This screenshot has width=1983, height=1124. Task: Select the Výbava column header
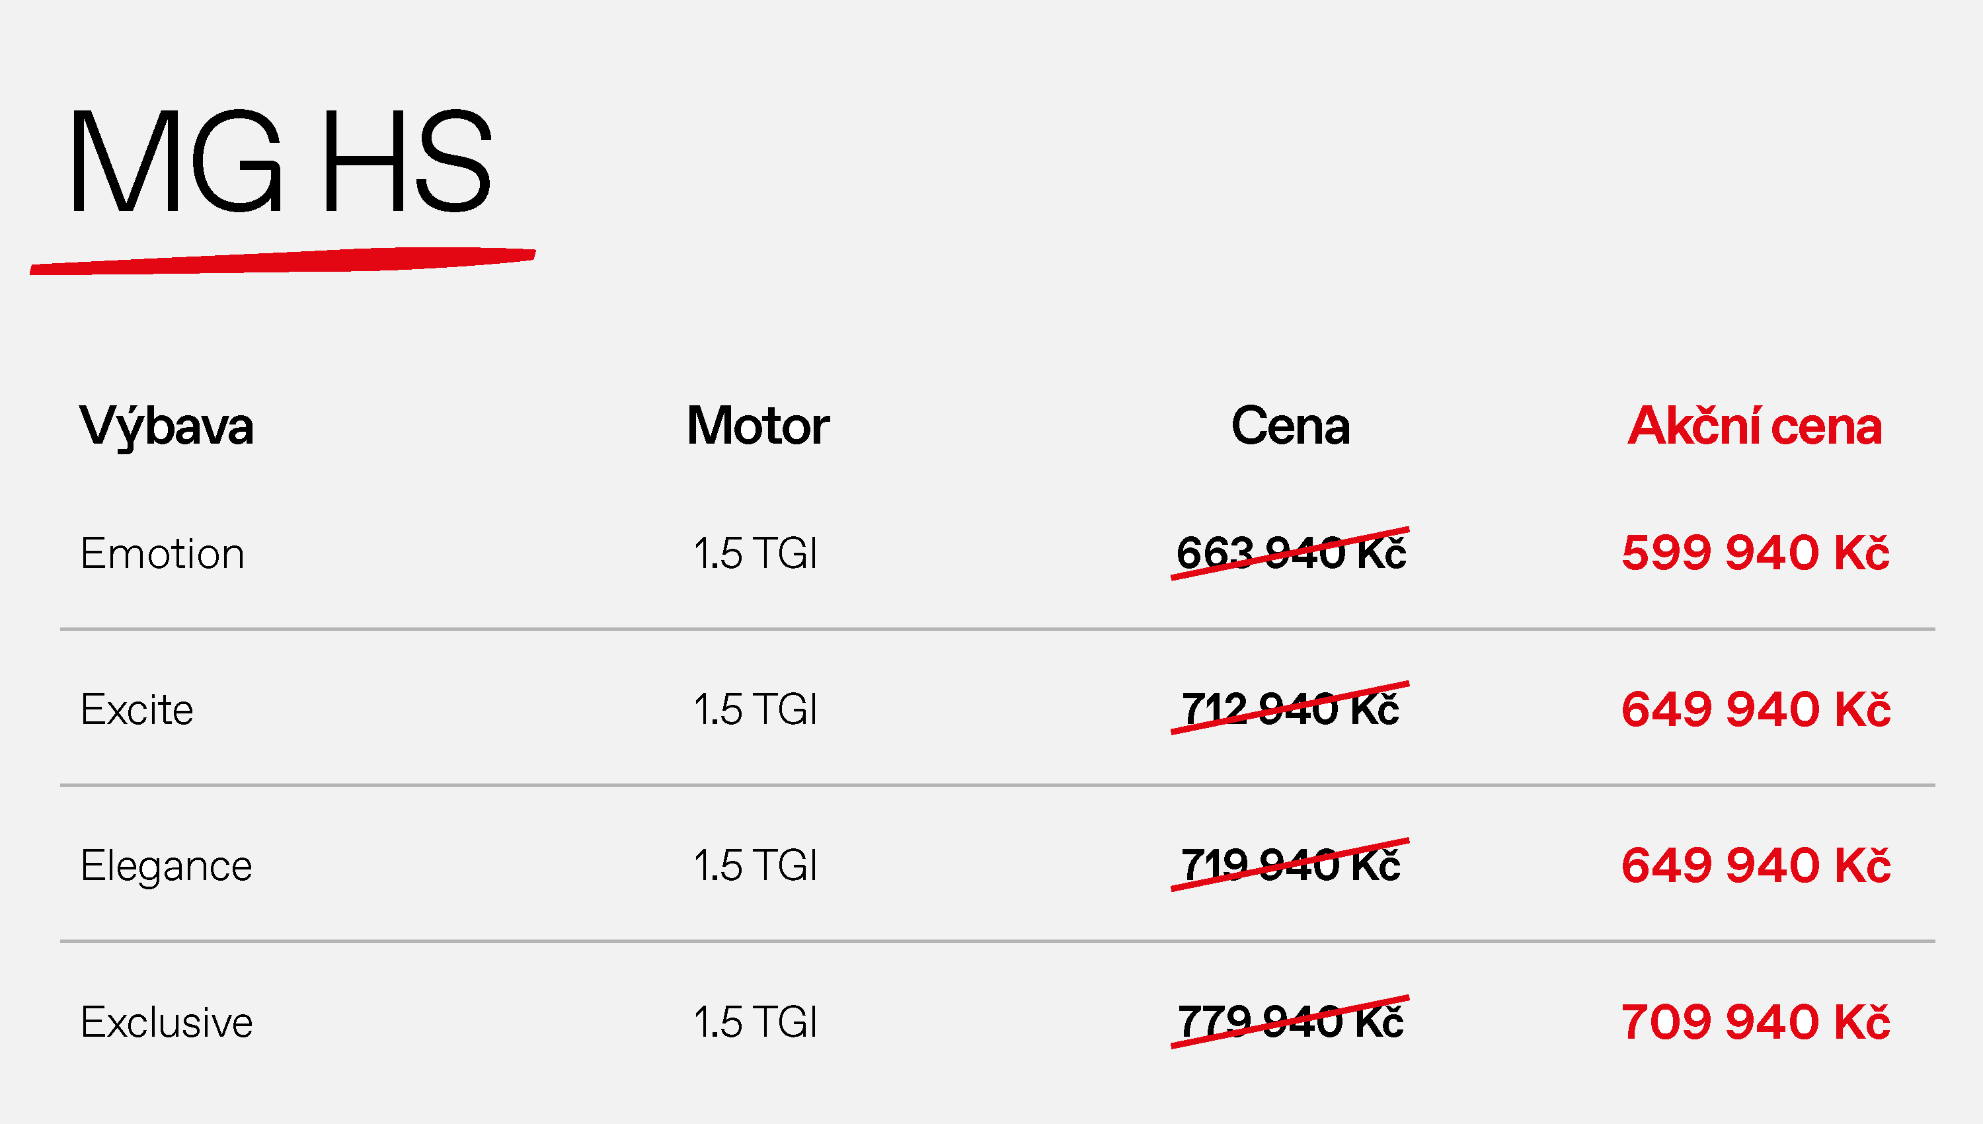[x=166, y=426]
